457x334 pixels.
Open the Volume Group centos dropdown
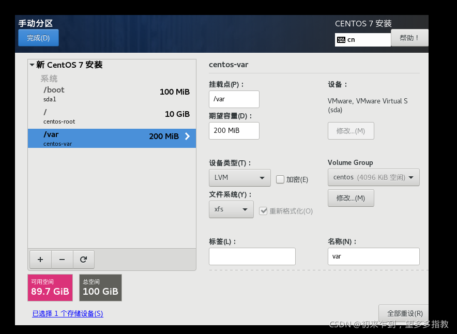coord(373,177)
